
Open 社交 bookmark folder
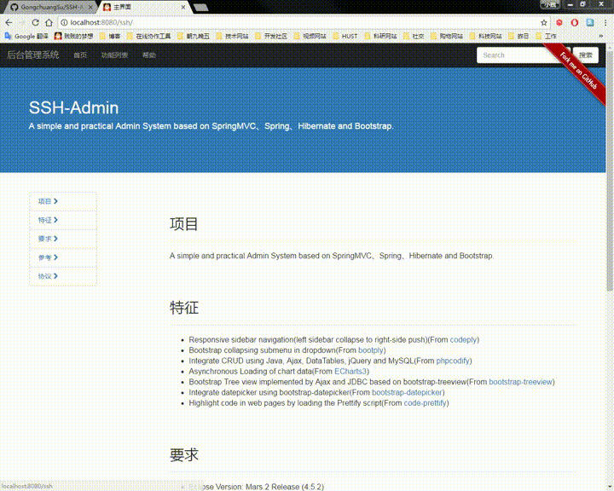coord(414,36)
